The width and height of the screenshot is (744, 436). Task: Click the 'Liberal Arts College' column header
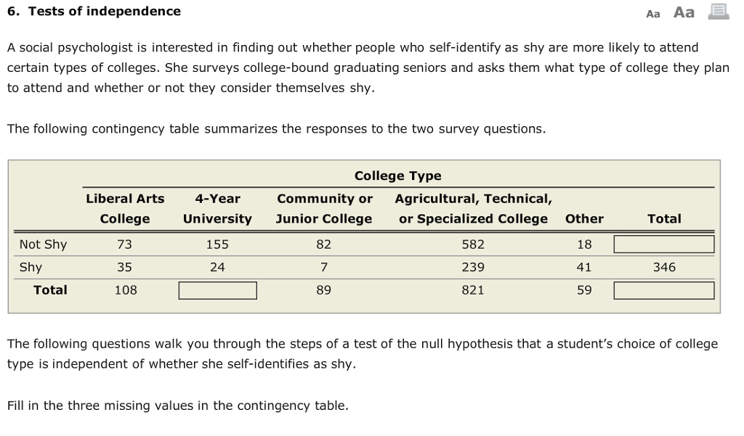(125, 209)
